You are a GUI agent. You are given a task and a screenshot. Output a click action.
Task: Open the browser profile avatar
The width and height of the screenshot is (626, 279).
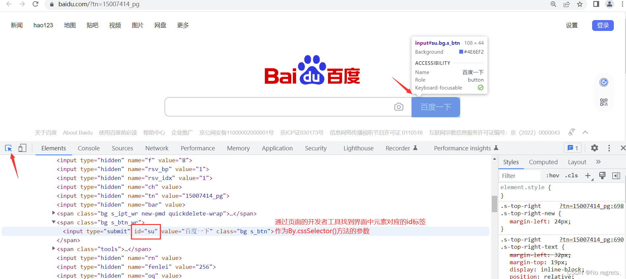tap(610, 4)
